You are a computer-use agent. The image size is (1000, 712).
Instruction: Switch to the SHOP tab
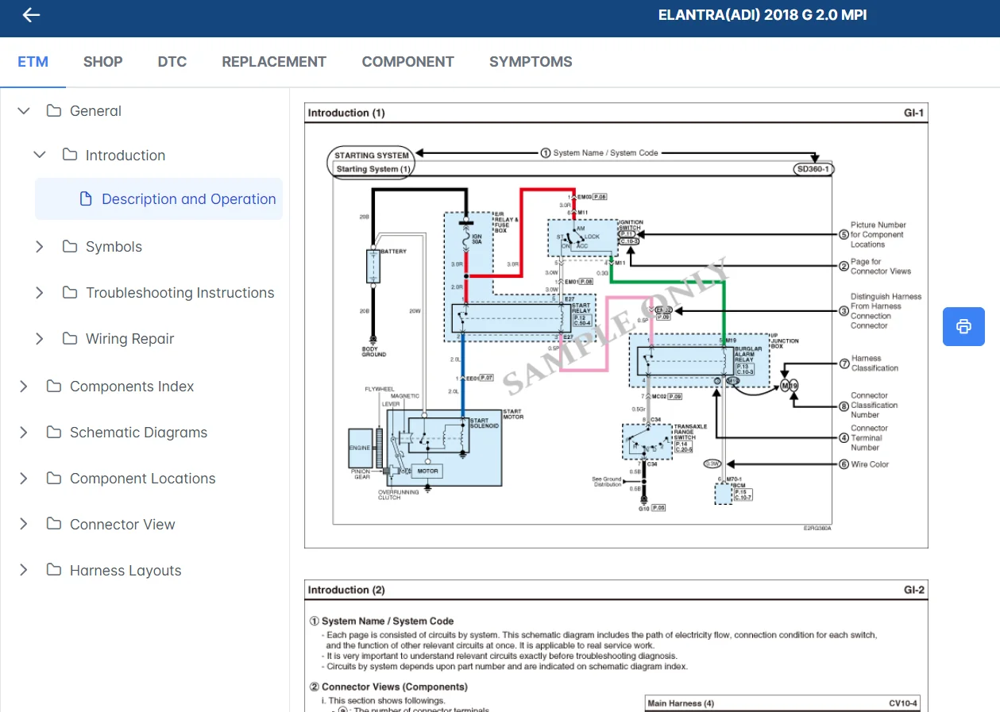(x=103, y=62)
